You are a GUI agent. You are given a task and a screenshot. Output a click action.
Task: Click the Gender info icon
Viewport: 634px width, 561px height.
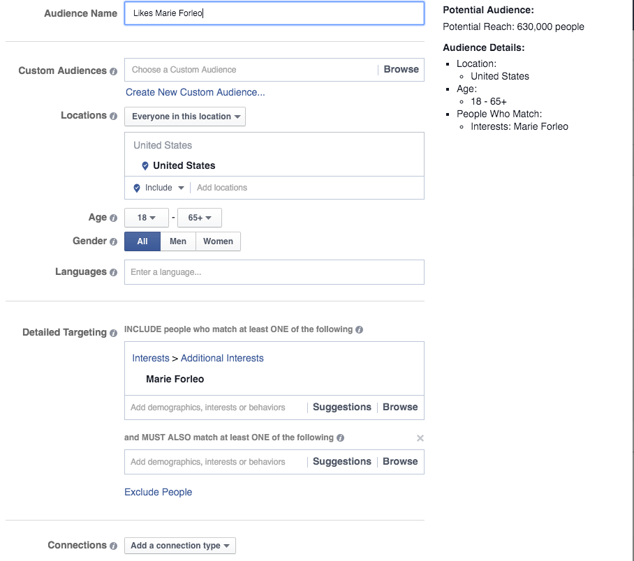(114, 241)
